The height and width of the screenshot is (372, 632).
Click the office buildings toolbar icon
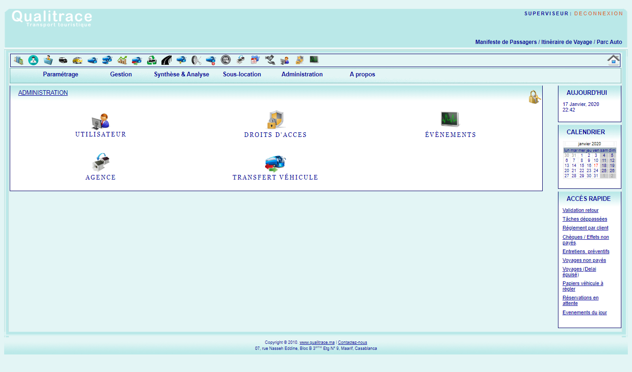coord(19,60)
